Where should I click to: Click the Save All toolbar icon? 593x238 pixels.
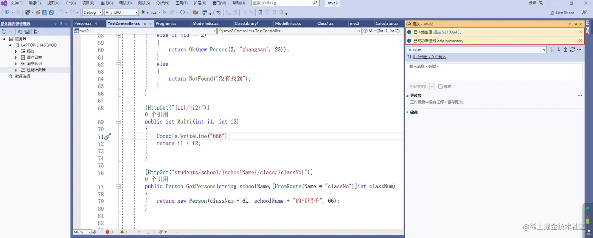coord(51,12)
